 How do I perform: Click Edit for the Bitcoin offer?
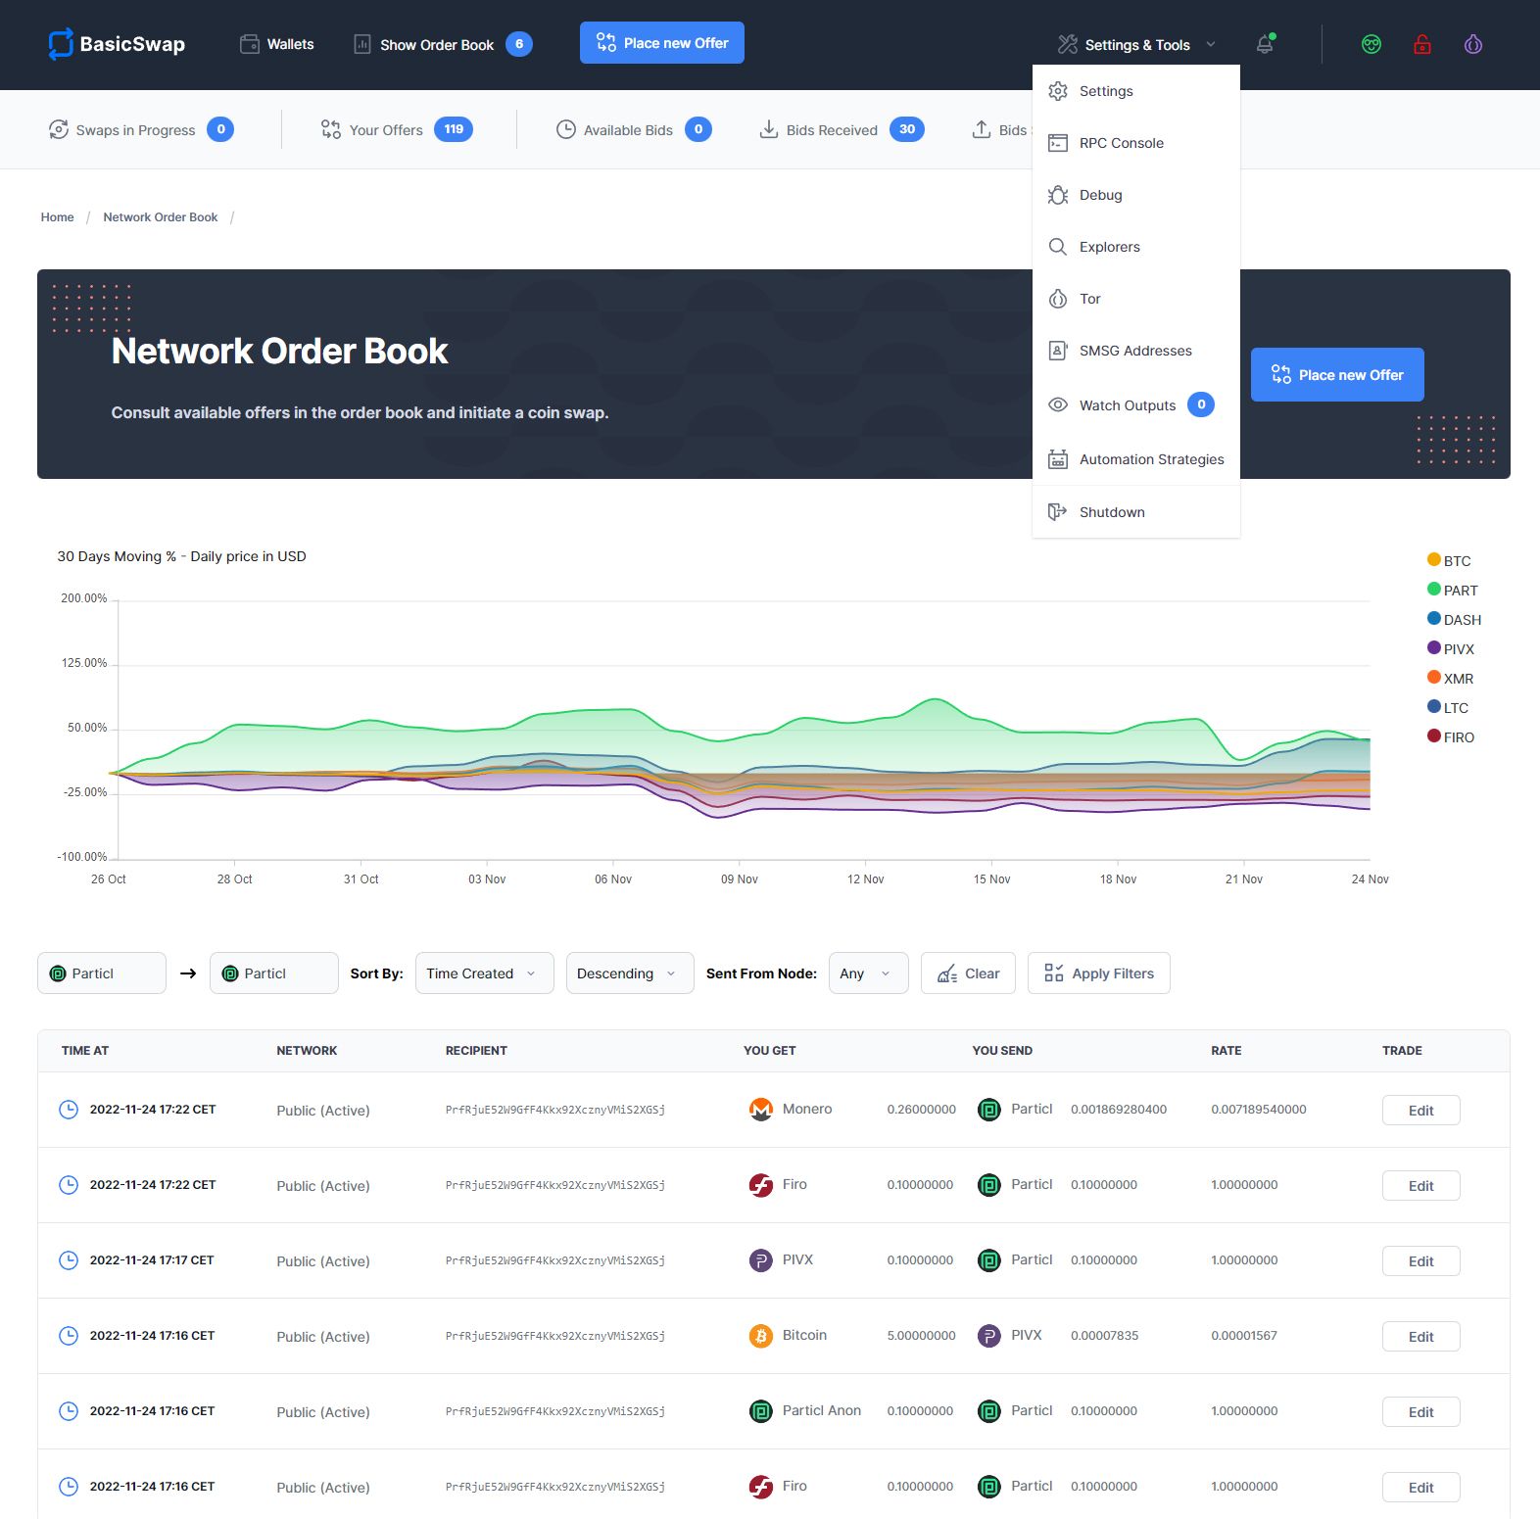pyautogui.click(x=1420, y=1336)
